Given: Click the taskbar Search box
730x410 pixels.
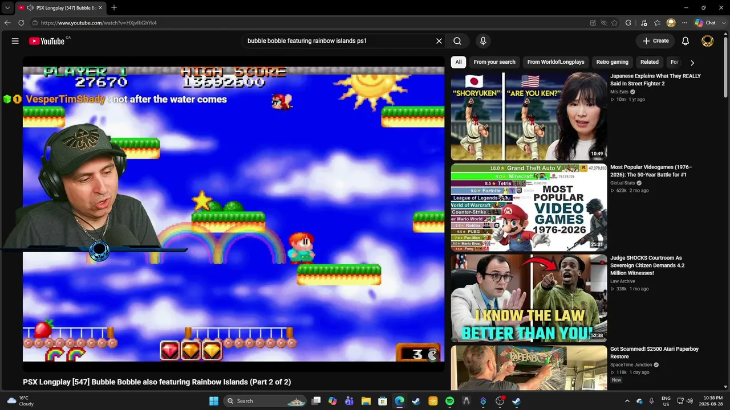Looking at the screenshot, I should pos(266,401).
